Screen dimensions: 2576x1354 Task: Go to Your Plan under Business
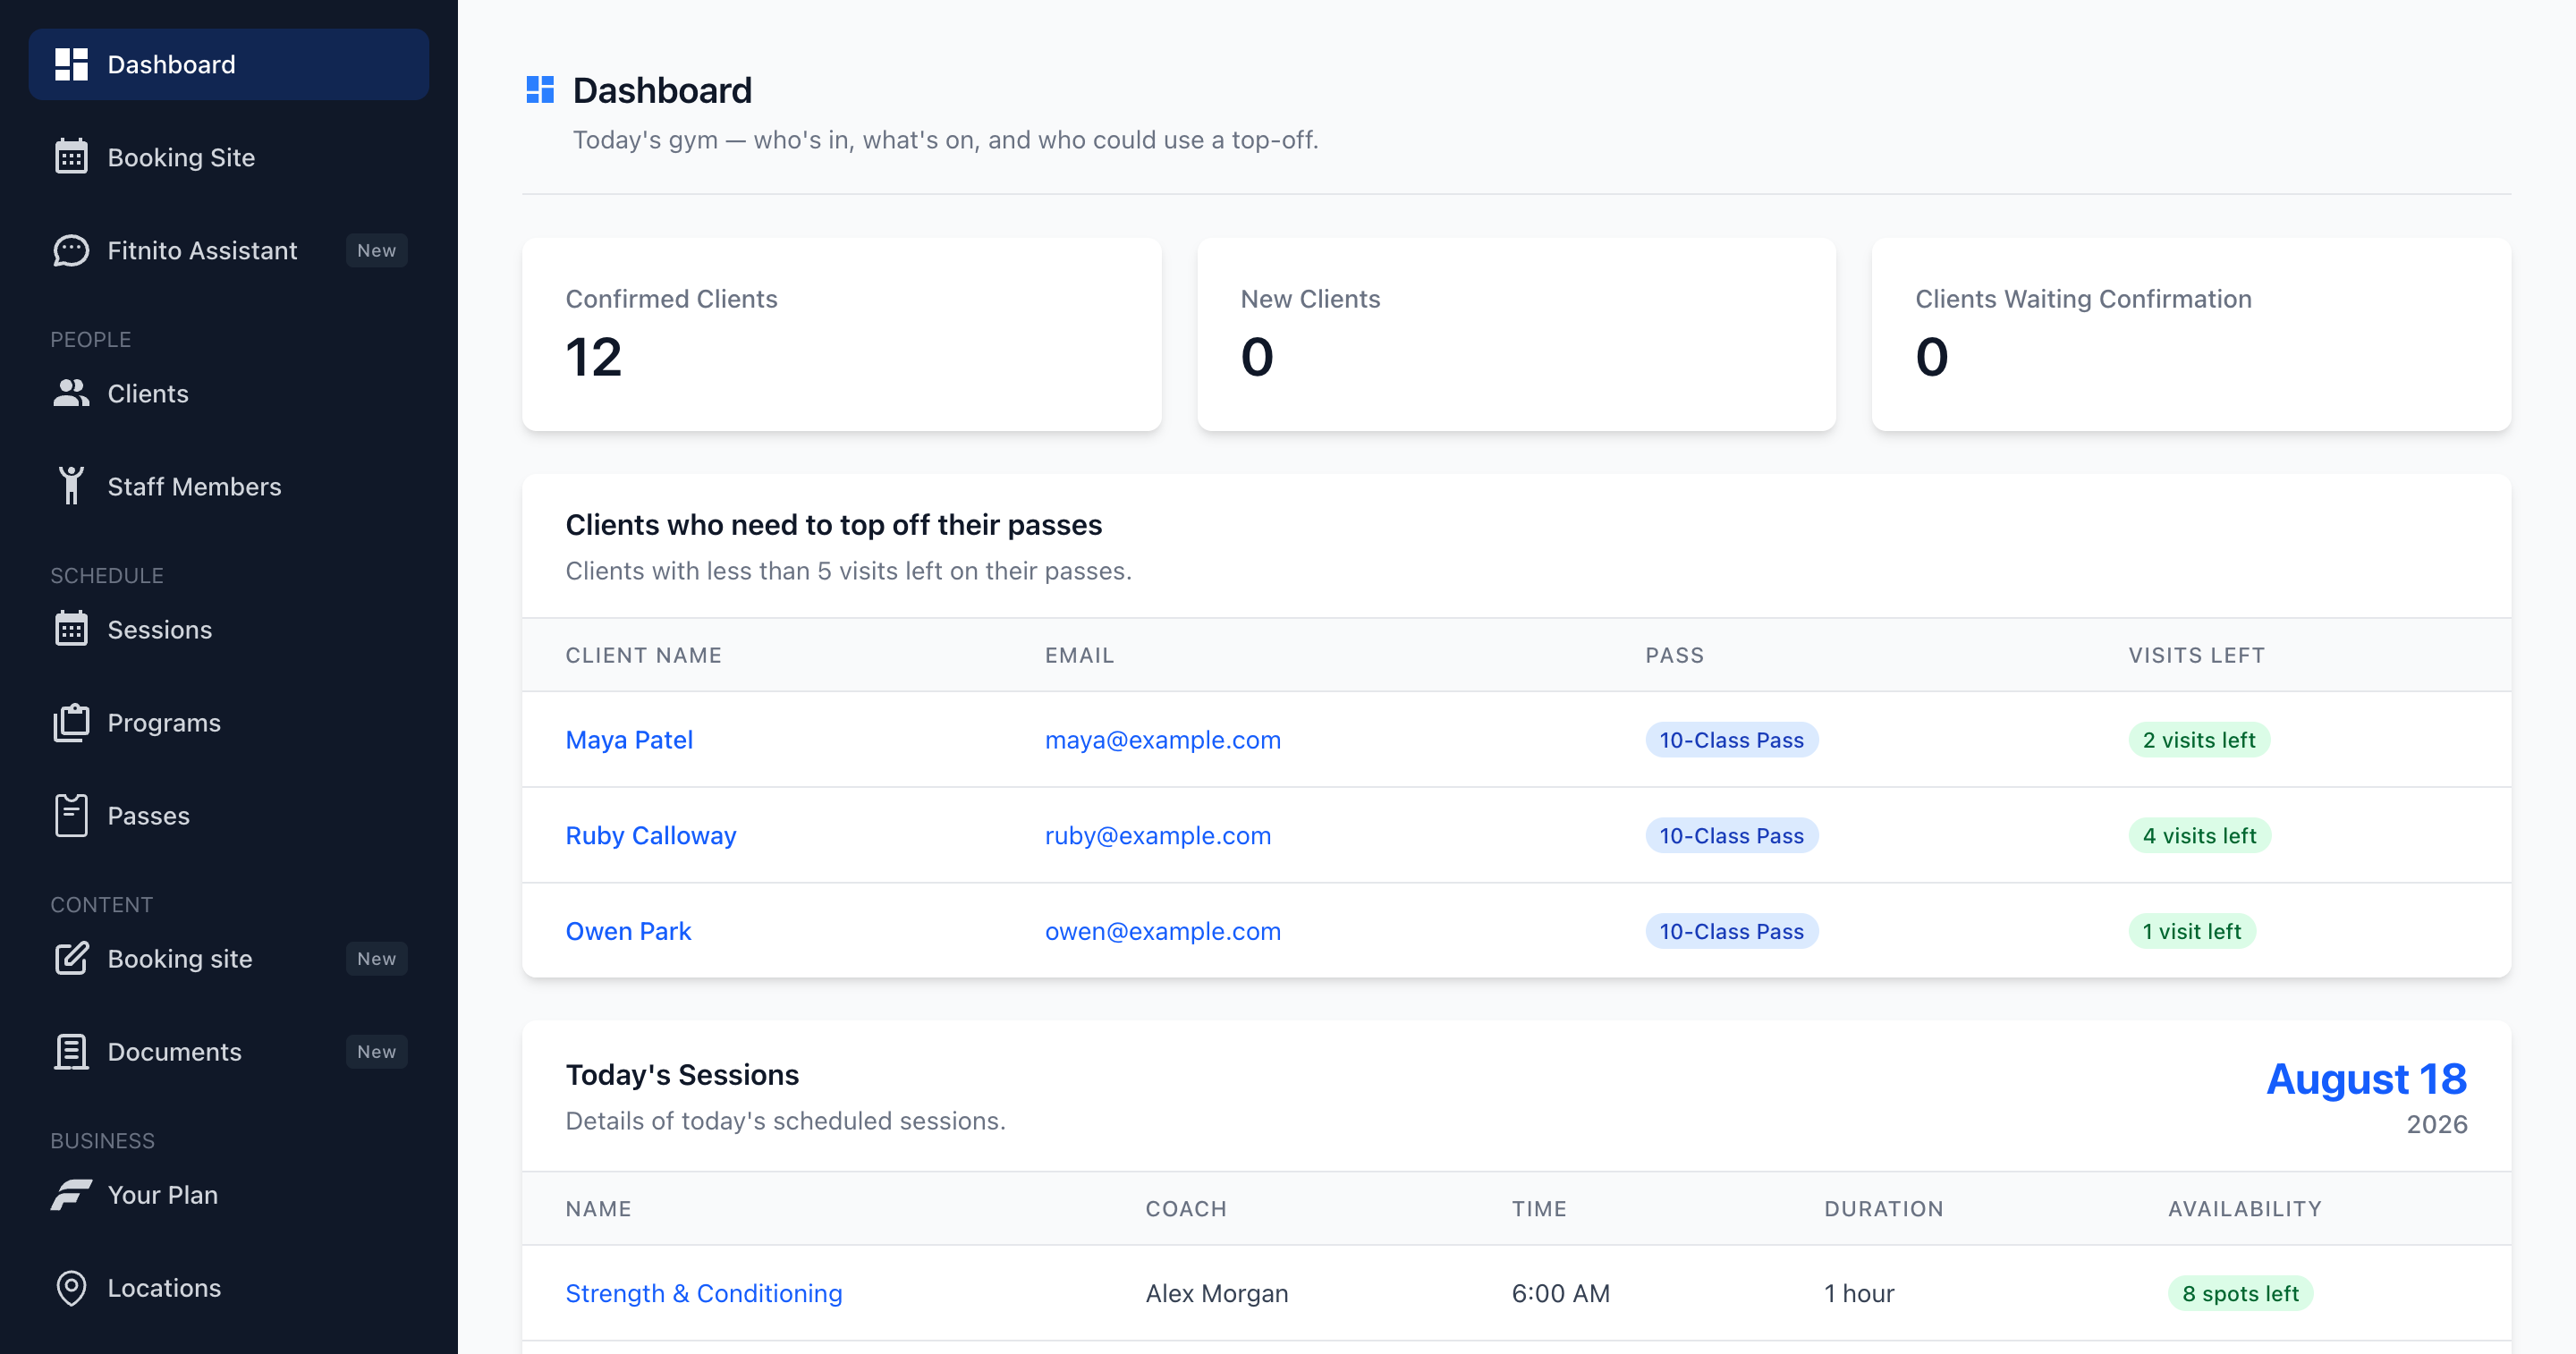(229, 1194)
